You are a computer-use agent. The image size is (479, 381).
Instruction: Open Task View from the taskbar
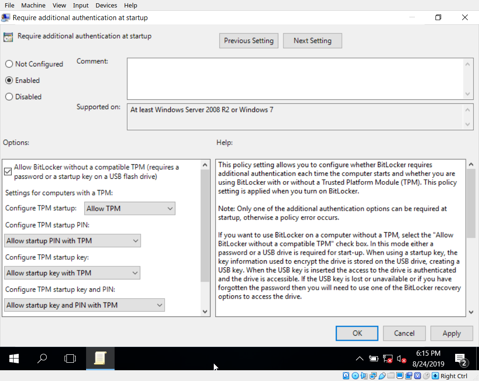coord(70,359)
